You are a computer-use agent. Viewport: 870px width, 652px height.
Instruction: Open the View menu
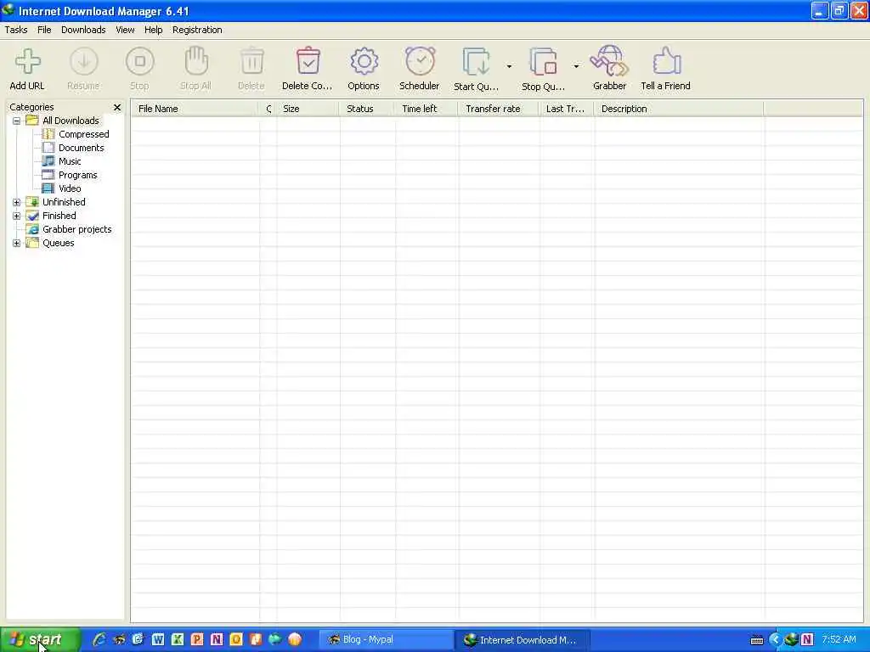click(x=125, y=30)
